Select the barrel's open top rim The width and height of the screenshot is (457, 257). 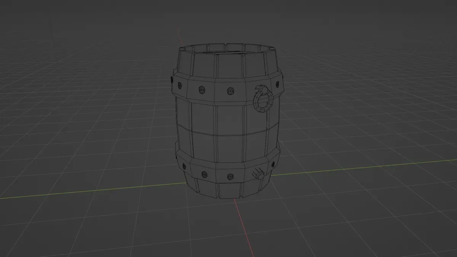pyautogui.click(x=227, y=49)
